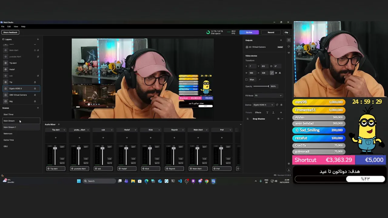This screenshot has width=388, height=218.
Task: Click the image icon of bkg layer
Action: [5, 101]
